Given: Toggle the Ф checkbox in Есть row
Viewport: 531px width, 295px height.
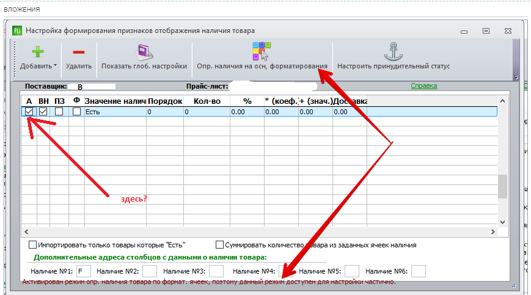Looking at the screenshot, I should pyautogui.click(x=76, y=111).
